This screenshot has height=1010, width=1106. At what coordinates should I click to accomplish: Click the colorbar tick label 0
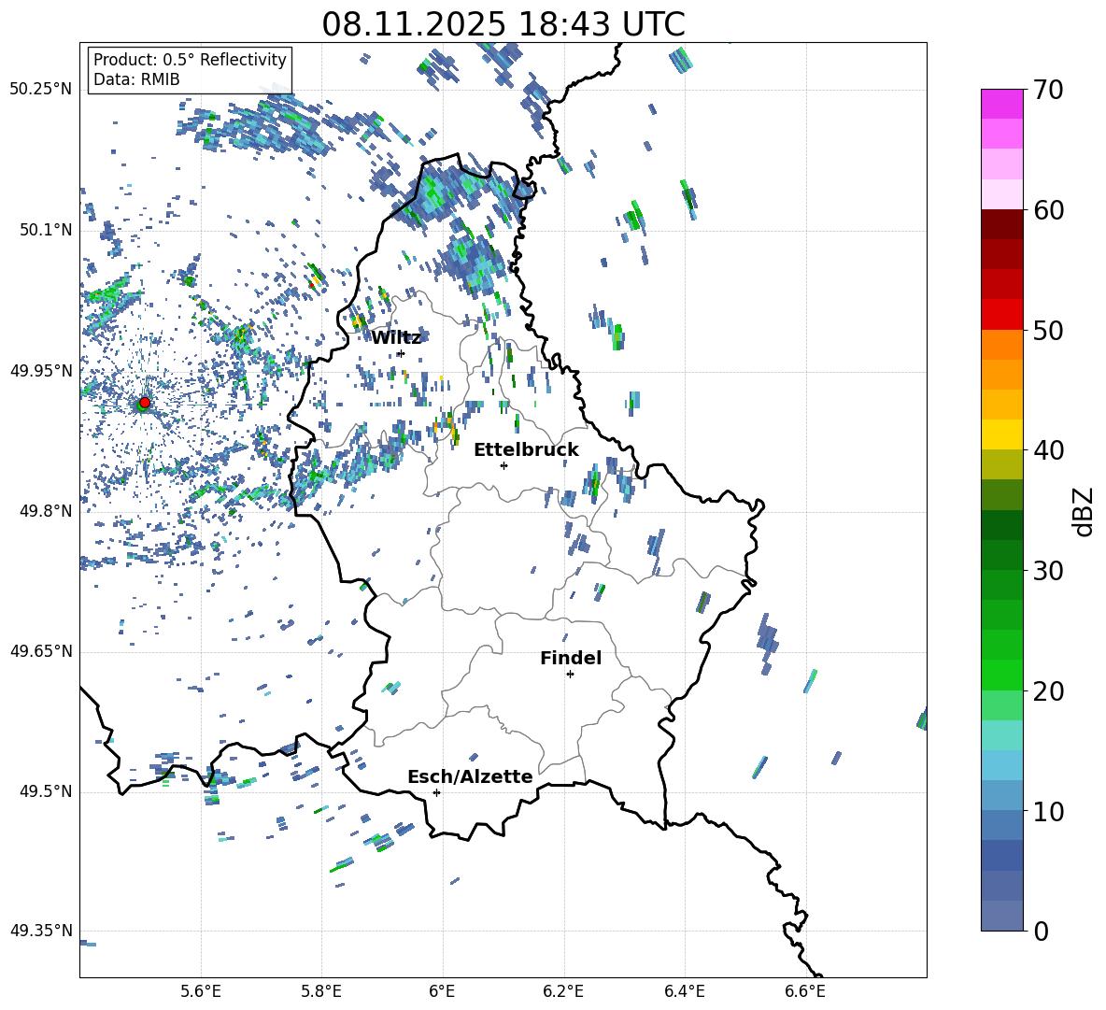coord(1042,932)
